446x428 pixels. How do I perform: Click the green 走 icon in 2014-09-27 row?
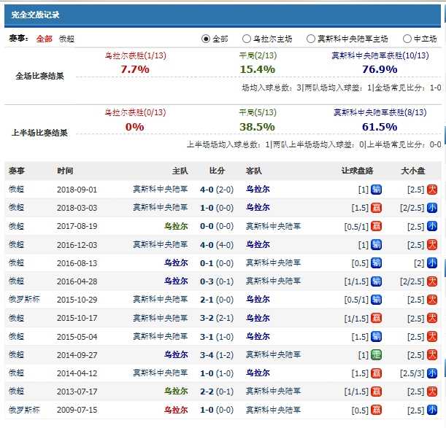click(x=376, y=355)
